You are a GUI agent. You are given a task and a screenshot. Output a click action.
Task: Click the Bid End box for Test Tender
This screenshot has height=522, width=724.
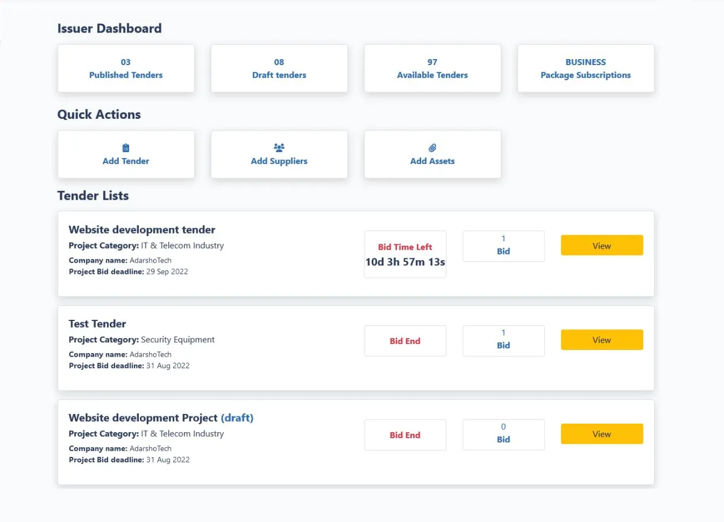405,341
